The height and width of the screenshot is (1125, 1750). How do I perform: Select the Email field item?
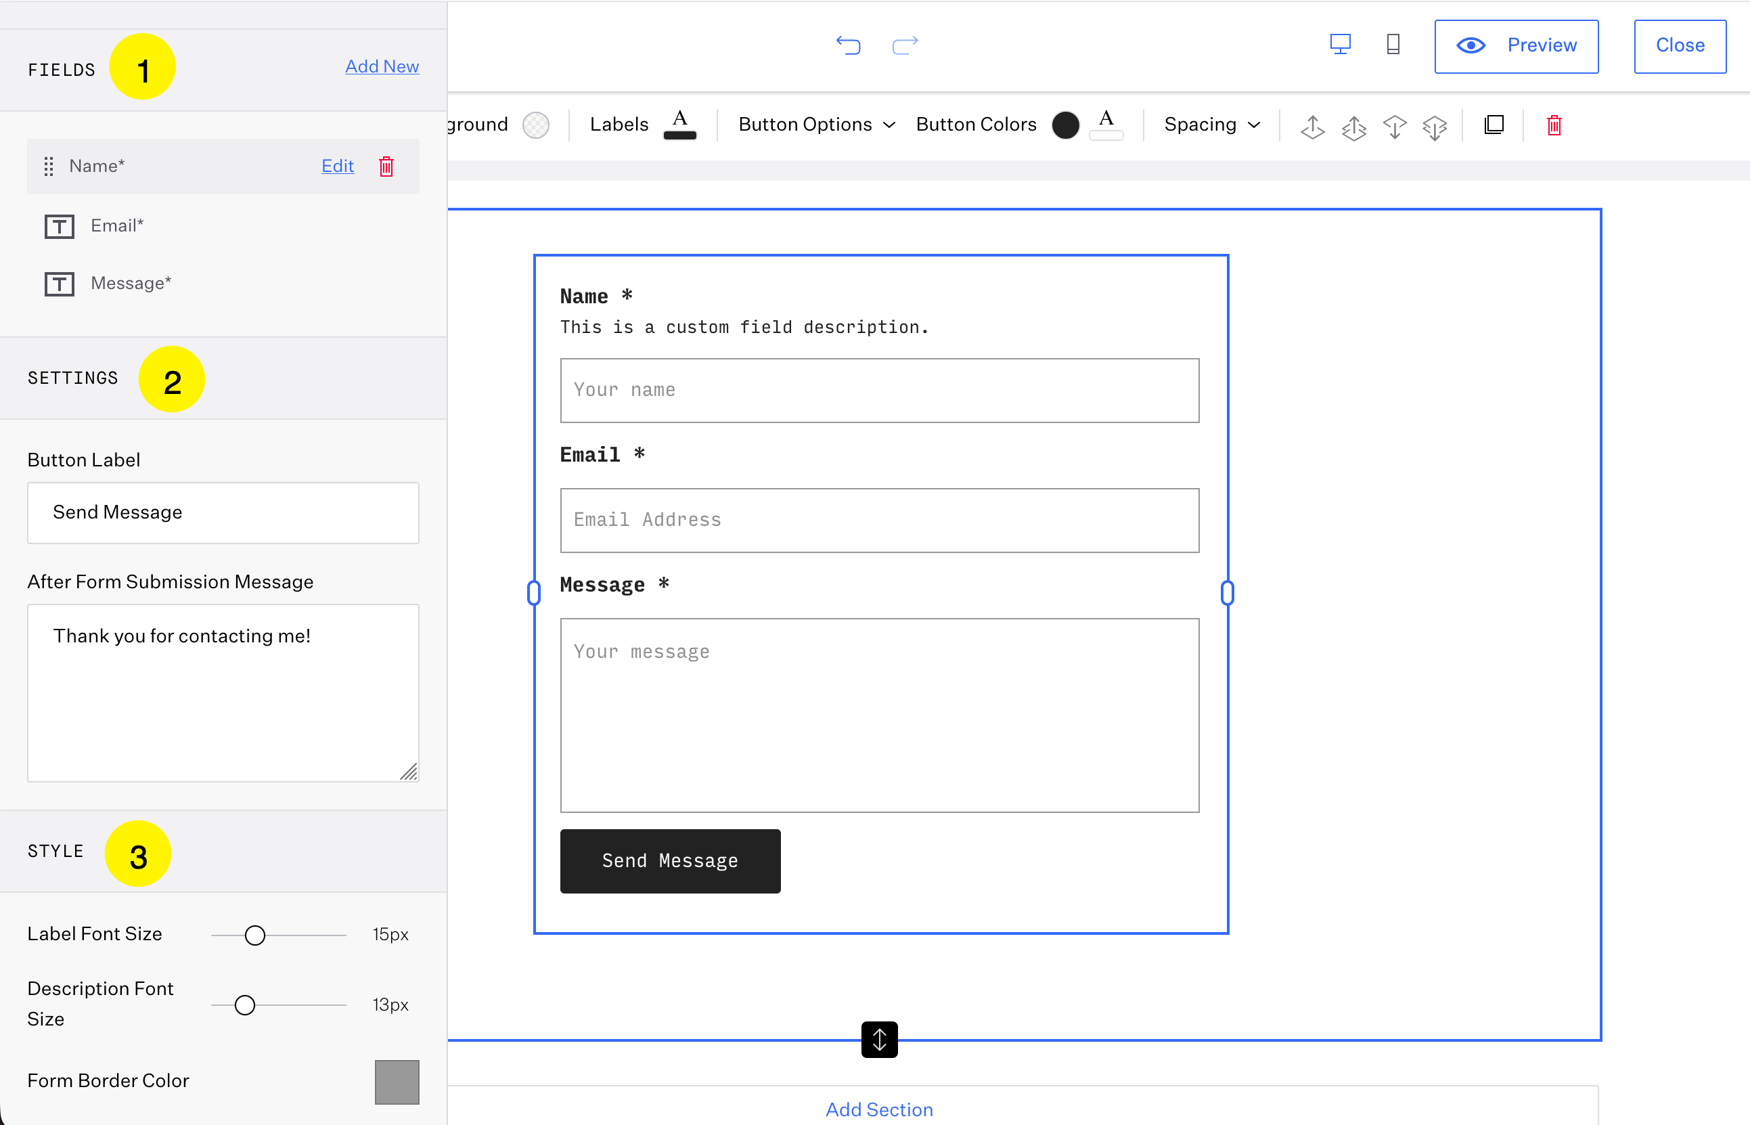coord(117,225)
